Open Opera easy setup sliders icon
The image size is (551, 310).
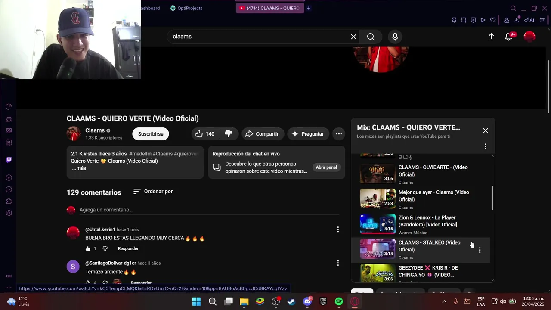coord(542,20)
